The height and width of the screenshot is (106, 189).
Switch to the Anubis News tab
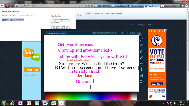(119, 6)
